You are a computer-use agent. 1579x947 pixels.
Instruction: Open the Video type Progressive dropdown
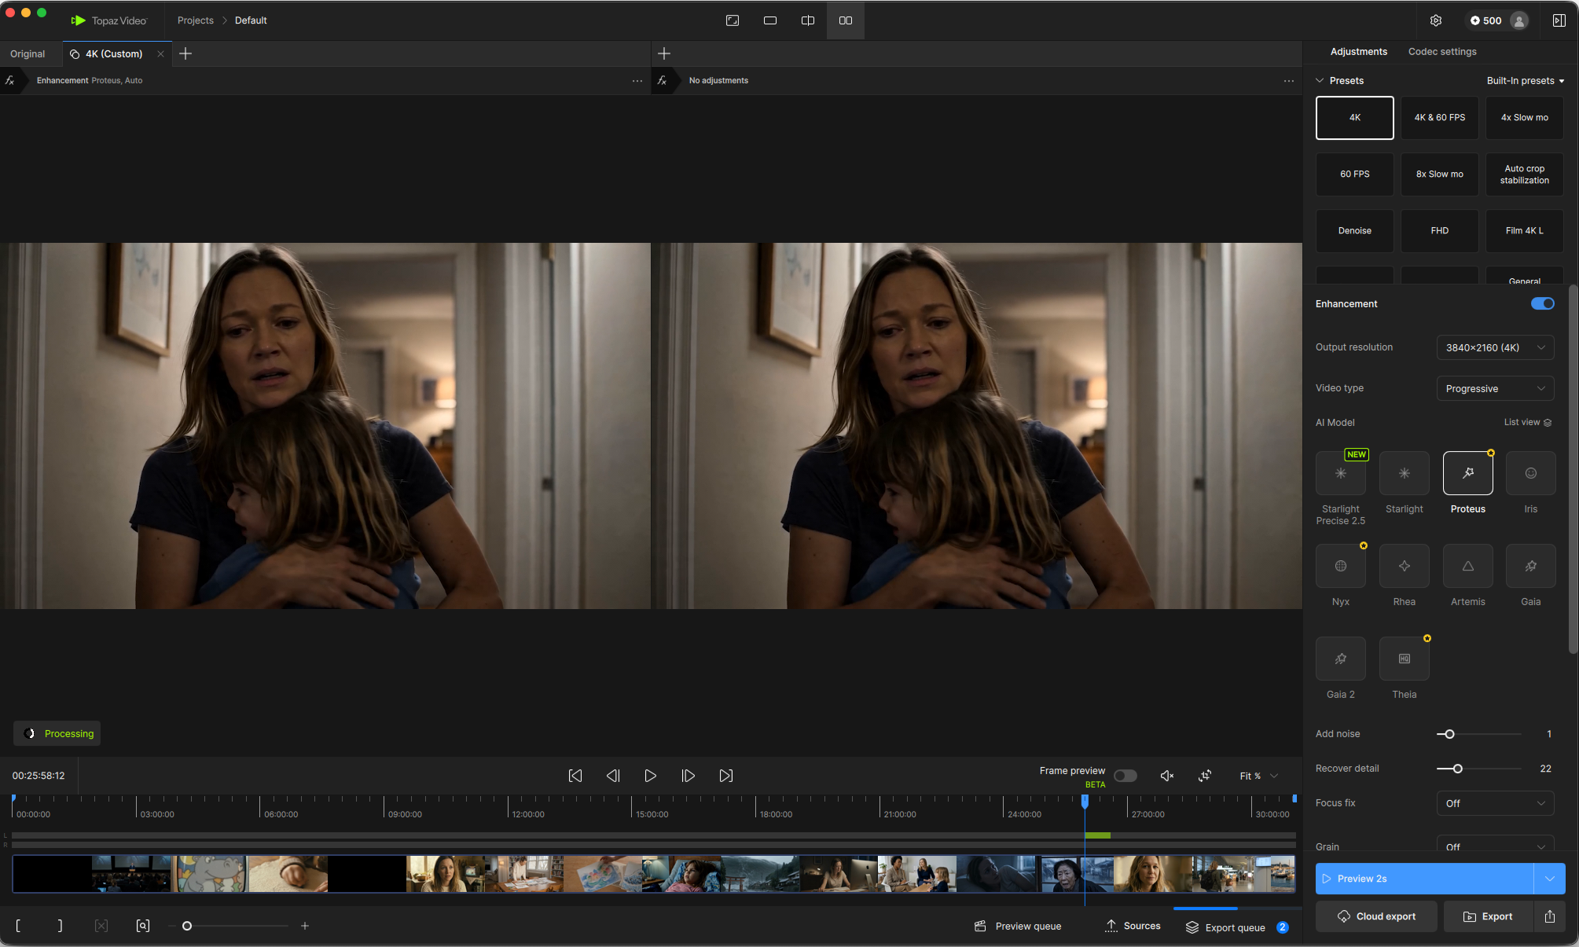(x=1495, y=388)
